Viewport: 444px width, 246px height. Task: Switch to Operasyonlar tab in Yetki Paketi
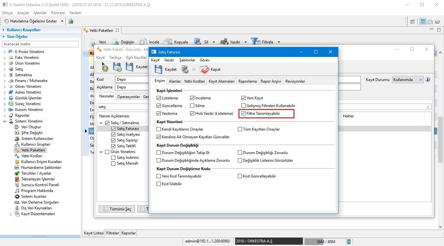[129, 97]
